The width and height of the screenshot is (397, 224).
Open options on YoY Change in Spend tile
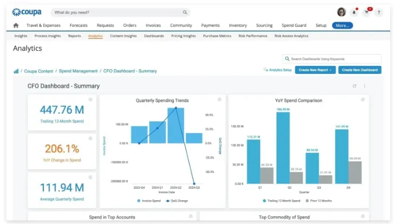[x=91, y=139]
